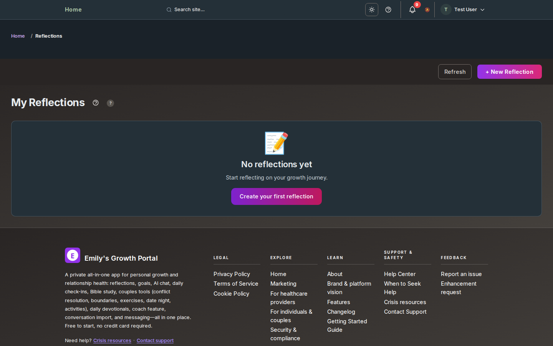The image size is (553, 346).
Task: Click the outlined help icon beside My Reflections
Action: [96, 103]
